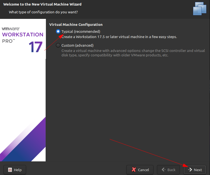
Task: Open Help via its text label
Action: click(x=18, y=170)
